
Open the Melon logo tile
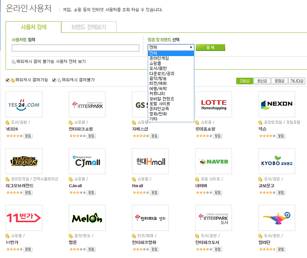coord(87,218)
